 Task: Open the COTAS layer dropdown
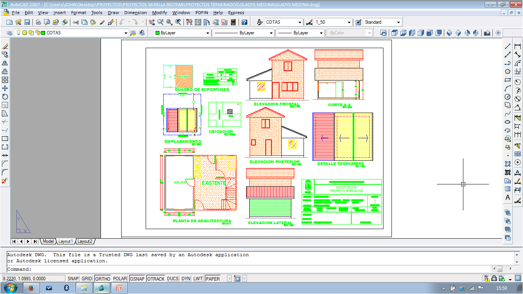click(x=125, y=33)
